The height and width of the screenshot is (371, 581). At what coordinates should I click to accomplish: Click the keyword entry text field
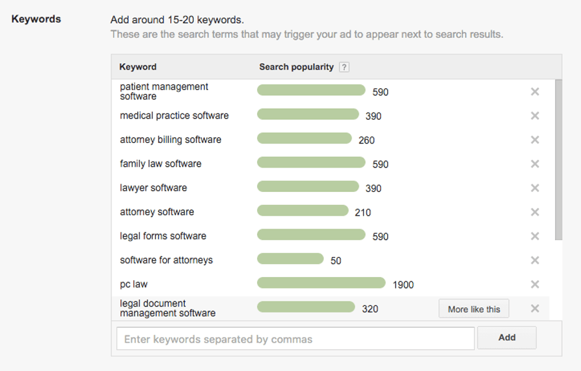point(295,338)
